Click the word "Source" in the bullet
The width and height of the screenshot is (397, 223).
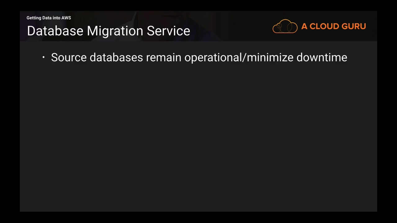(x=69, y=58)
